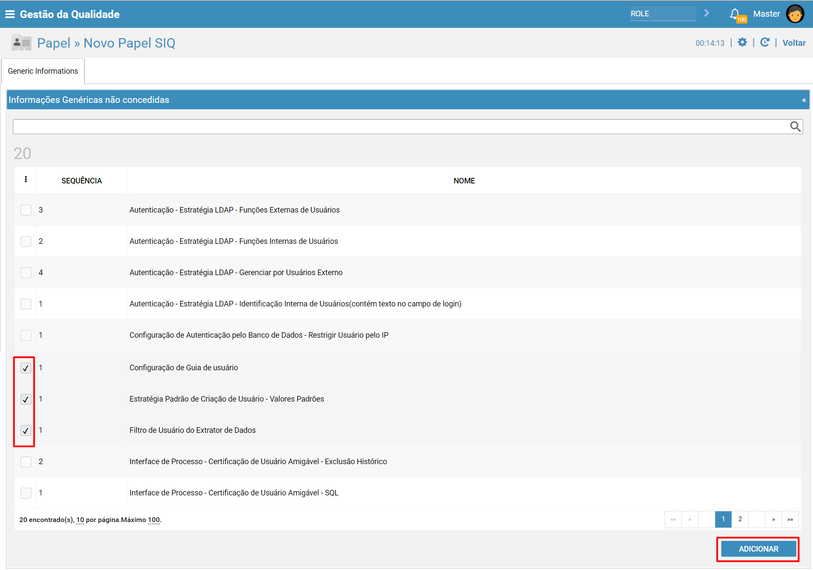Click the Master username label
The height and width of the screenshot is (570, 813).
766,14
